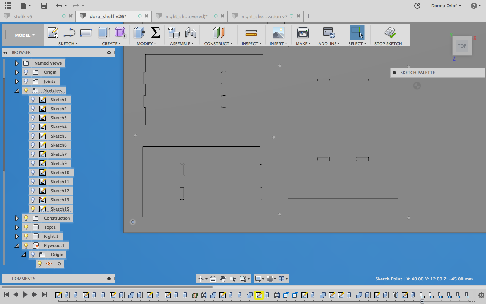Click the TOP face of view cube
The image size is (486, 304).
click(x=462, y=46)
